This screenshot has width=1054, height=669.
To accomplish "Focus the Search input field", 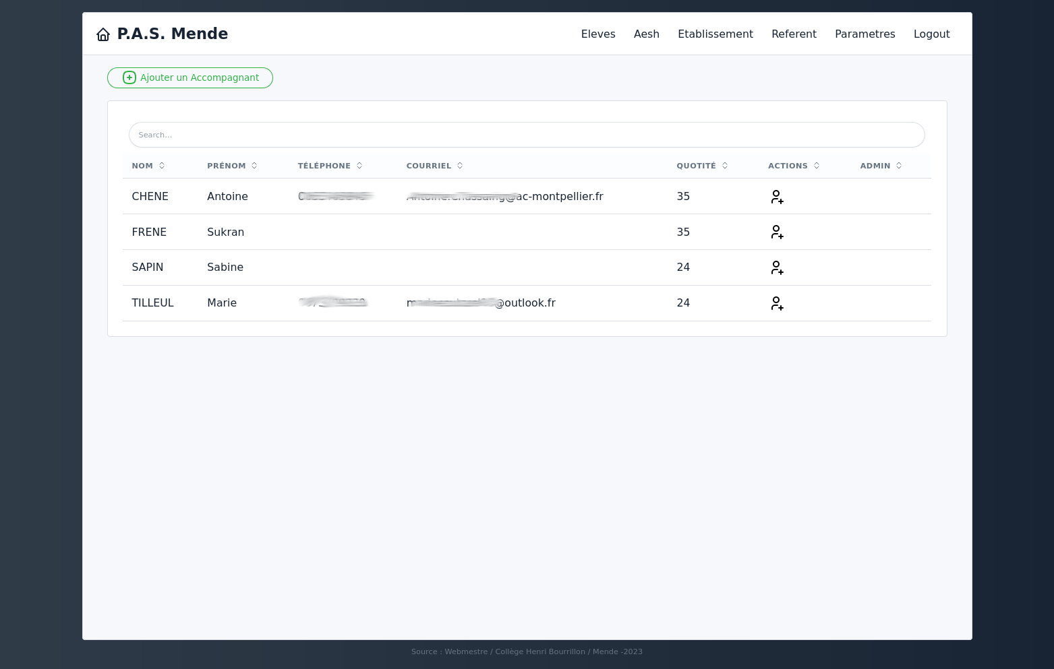I will pos(527,135).
